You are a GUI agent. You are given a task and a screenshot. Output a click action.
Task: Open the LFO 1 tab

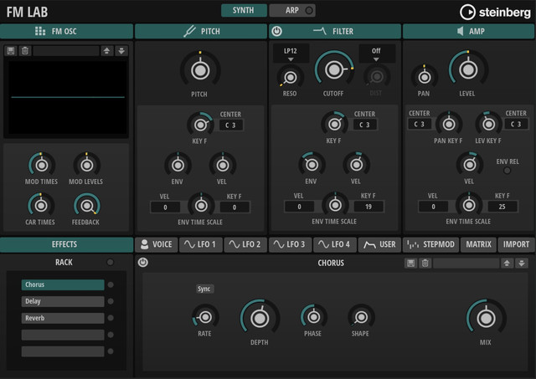coord(201,244)
